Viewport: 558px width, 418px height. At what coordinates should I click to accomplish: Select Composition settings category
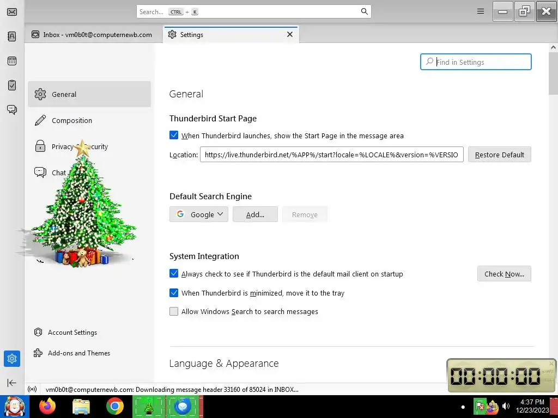(x=89, y=120)
